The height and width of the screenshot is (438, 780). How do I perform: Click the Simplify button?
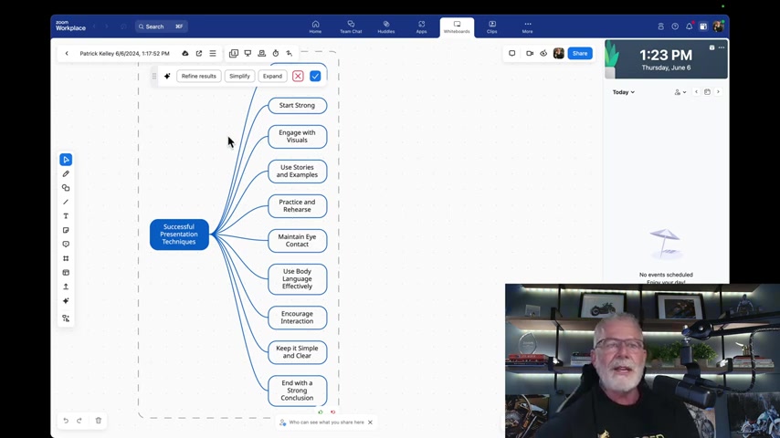coord(240,76)
